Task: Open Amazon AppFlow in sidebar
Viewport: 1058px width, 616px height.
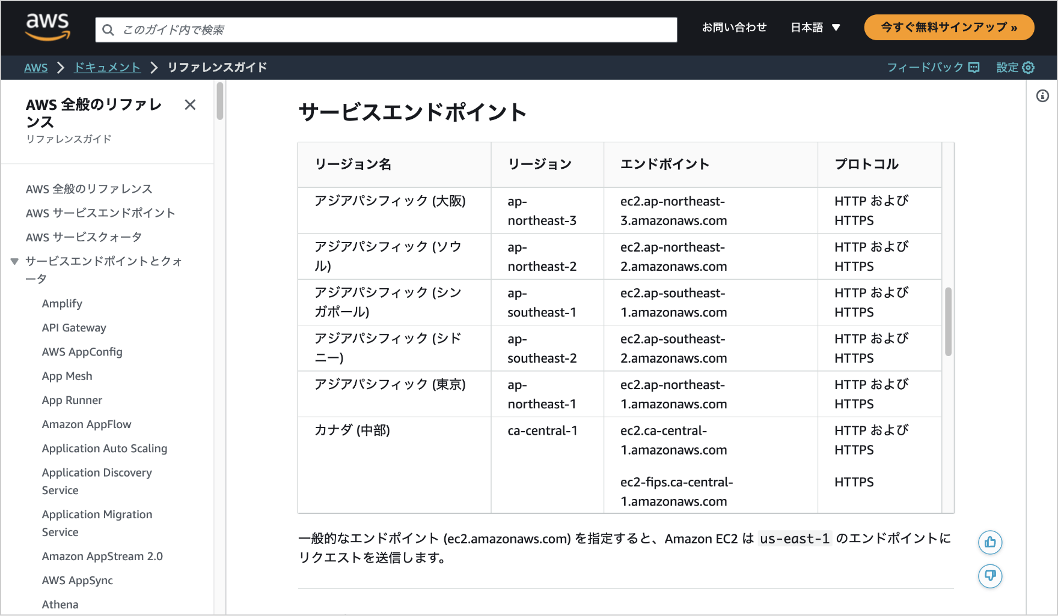Action: click(87, 424)
